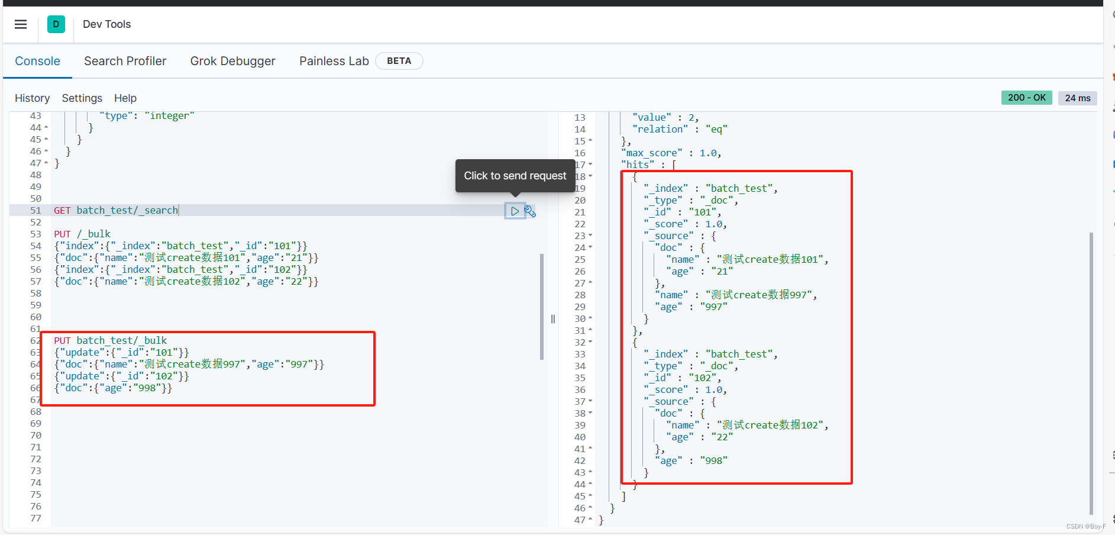
Task: Collapse fold arrow at response line 27
Action: coord(590,283)
